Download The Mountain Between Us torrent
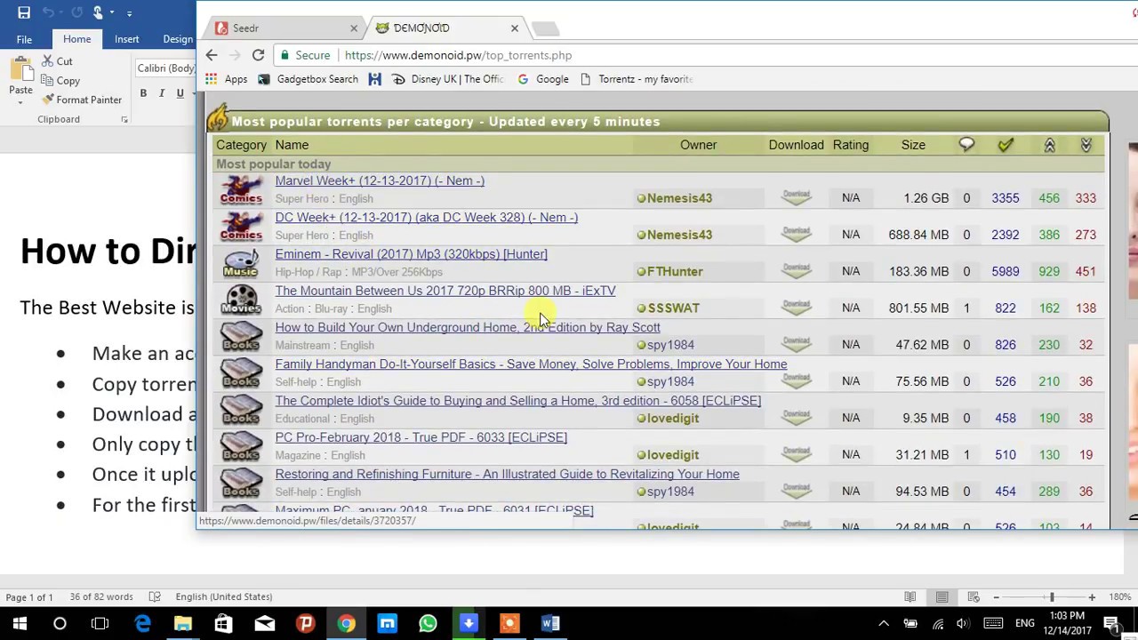1138x640 pixels. [x=796, y=307]
